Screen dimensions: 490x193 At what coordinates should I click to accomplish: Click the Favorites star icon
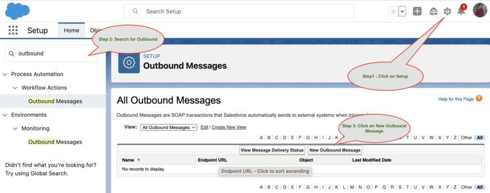(x=393, y=11)
